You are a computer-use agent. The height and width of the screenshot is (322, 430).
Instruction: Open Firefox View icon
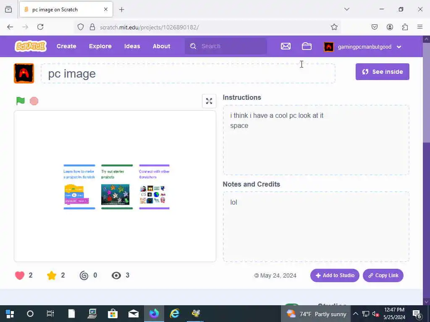(x=8, y=9)
